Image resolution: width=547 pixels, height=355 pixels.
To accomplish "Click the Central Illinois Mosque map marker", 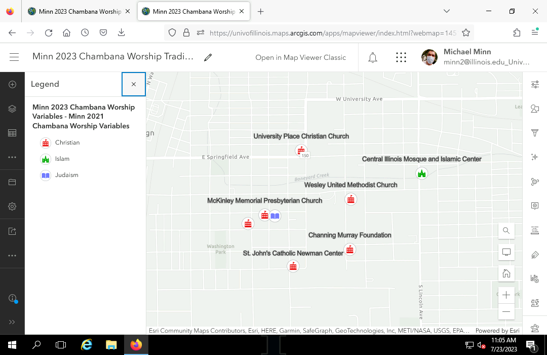I will coord(421,173).
